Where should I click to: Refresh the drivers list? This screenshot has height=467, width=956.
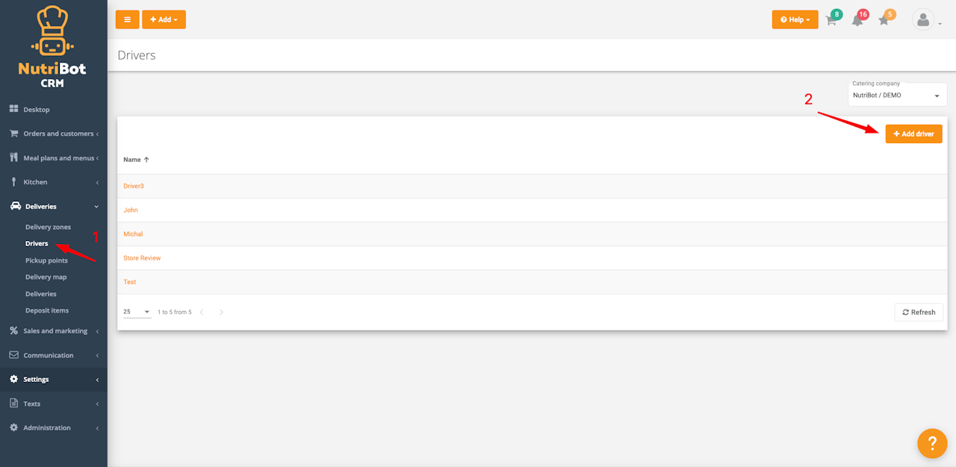pos(919,312)
